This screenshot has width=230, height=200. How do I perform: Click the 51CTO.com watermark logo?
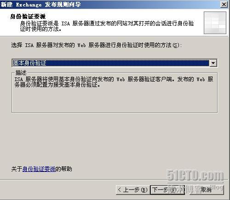195,175
